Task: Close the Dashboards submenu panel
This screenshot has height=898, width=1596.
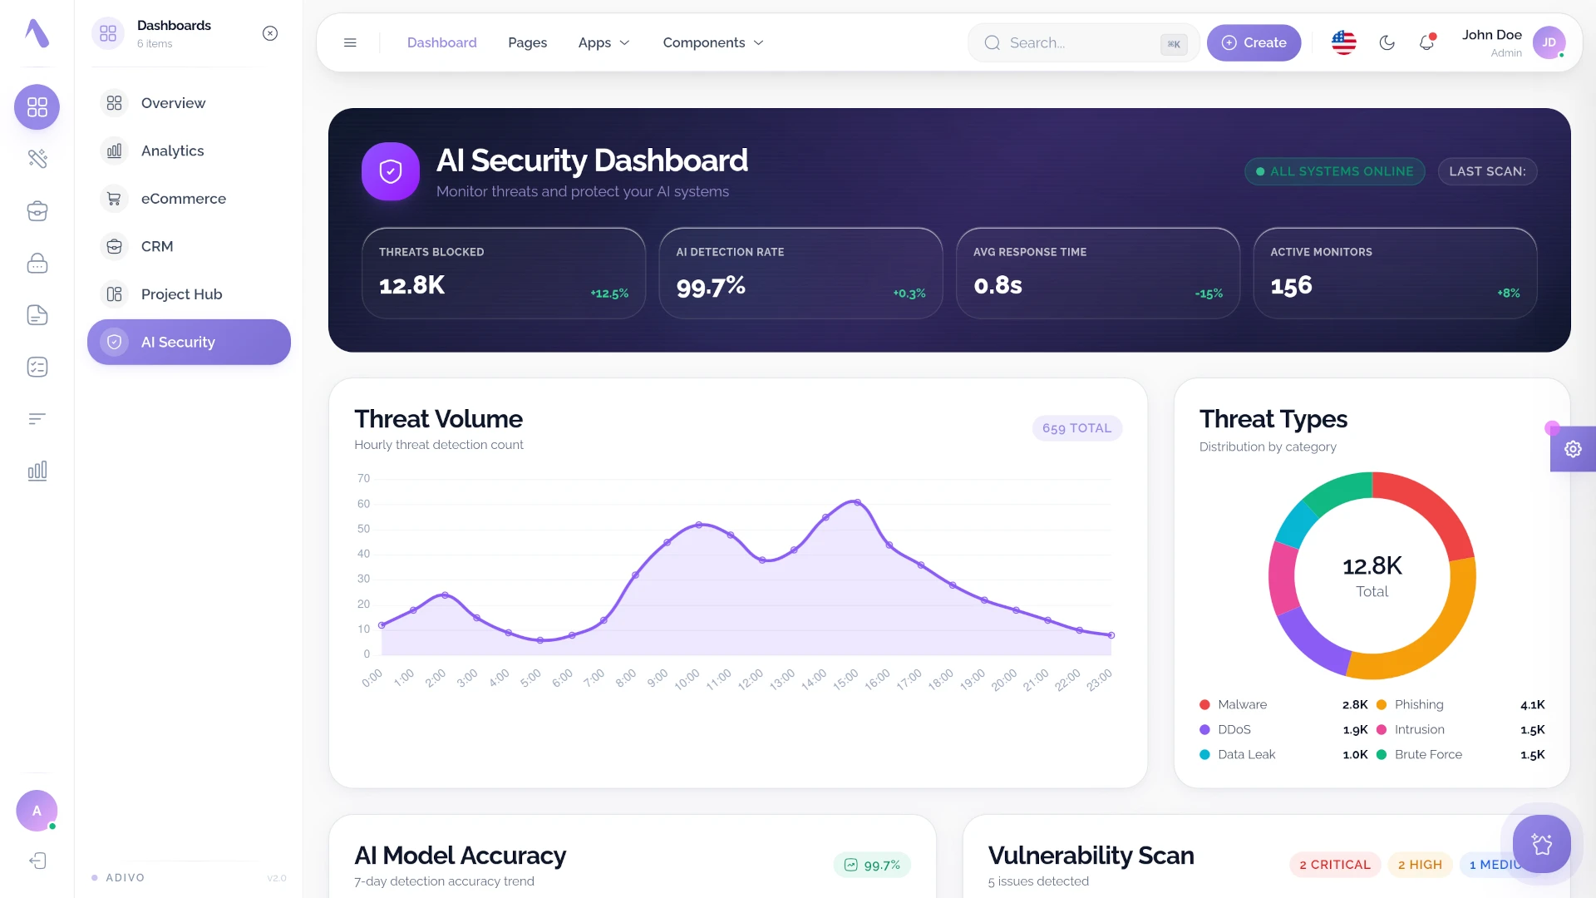Action: click(x=270, y=33)
